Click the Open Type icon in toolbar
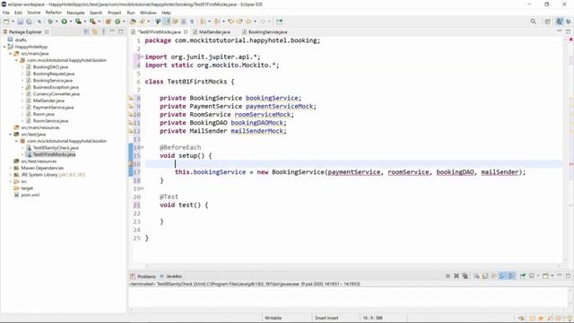This screenshot has width=574, height=323. [x=133, y=22]
